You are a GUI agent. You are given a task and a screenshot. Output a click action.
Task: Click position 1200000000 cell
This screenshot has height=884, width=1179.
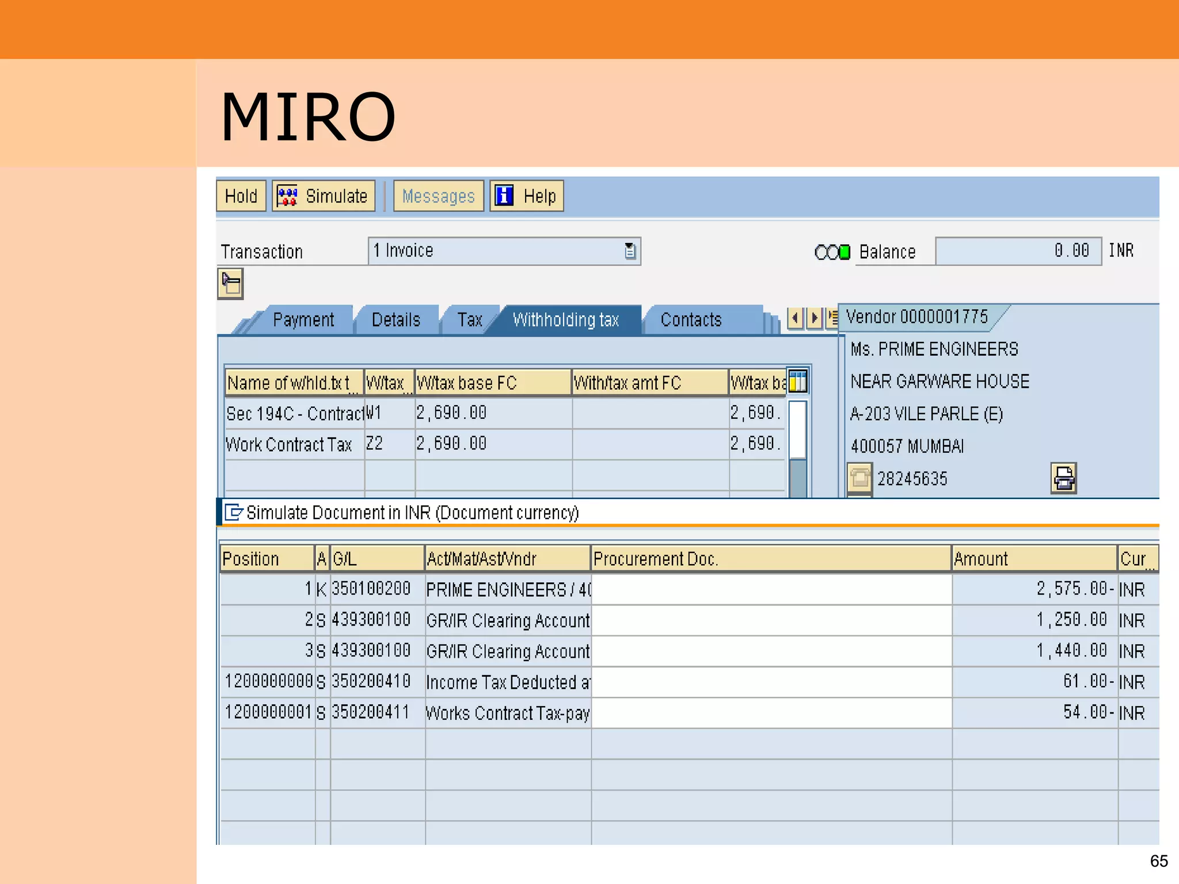click(x=268, y=682)
